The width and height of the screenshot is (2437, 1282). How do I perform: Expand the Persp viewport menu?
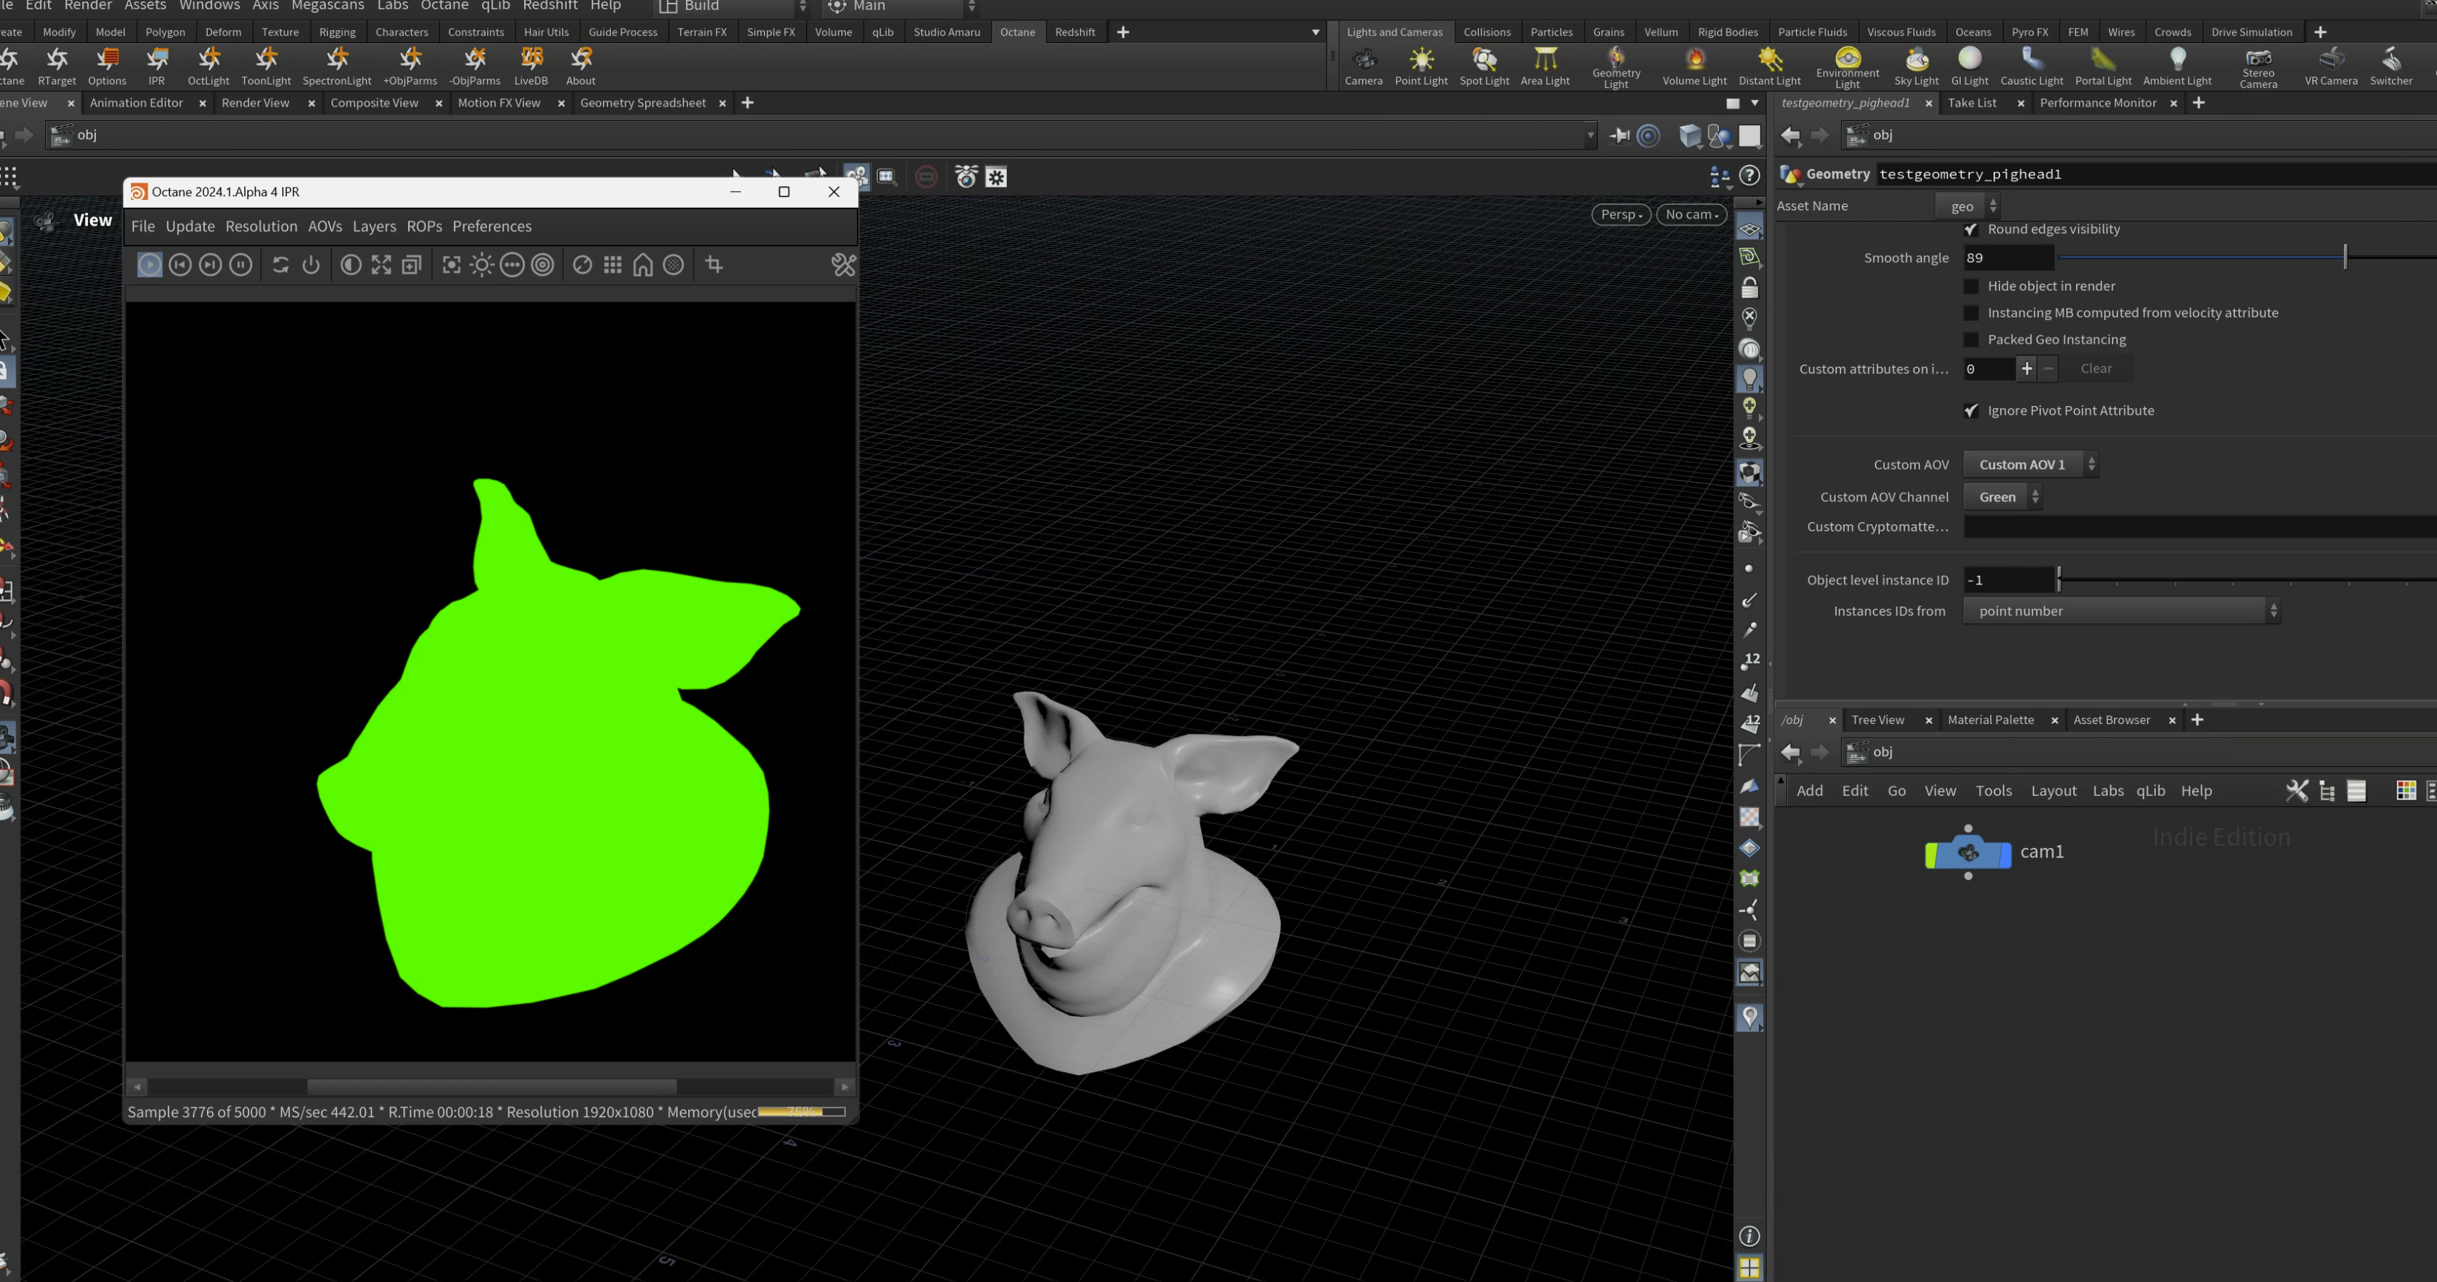coord(1621,215)
